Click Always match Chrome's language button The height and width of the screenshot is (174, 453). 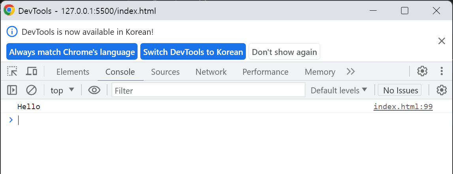tap(72, 52)
